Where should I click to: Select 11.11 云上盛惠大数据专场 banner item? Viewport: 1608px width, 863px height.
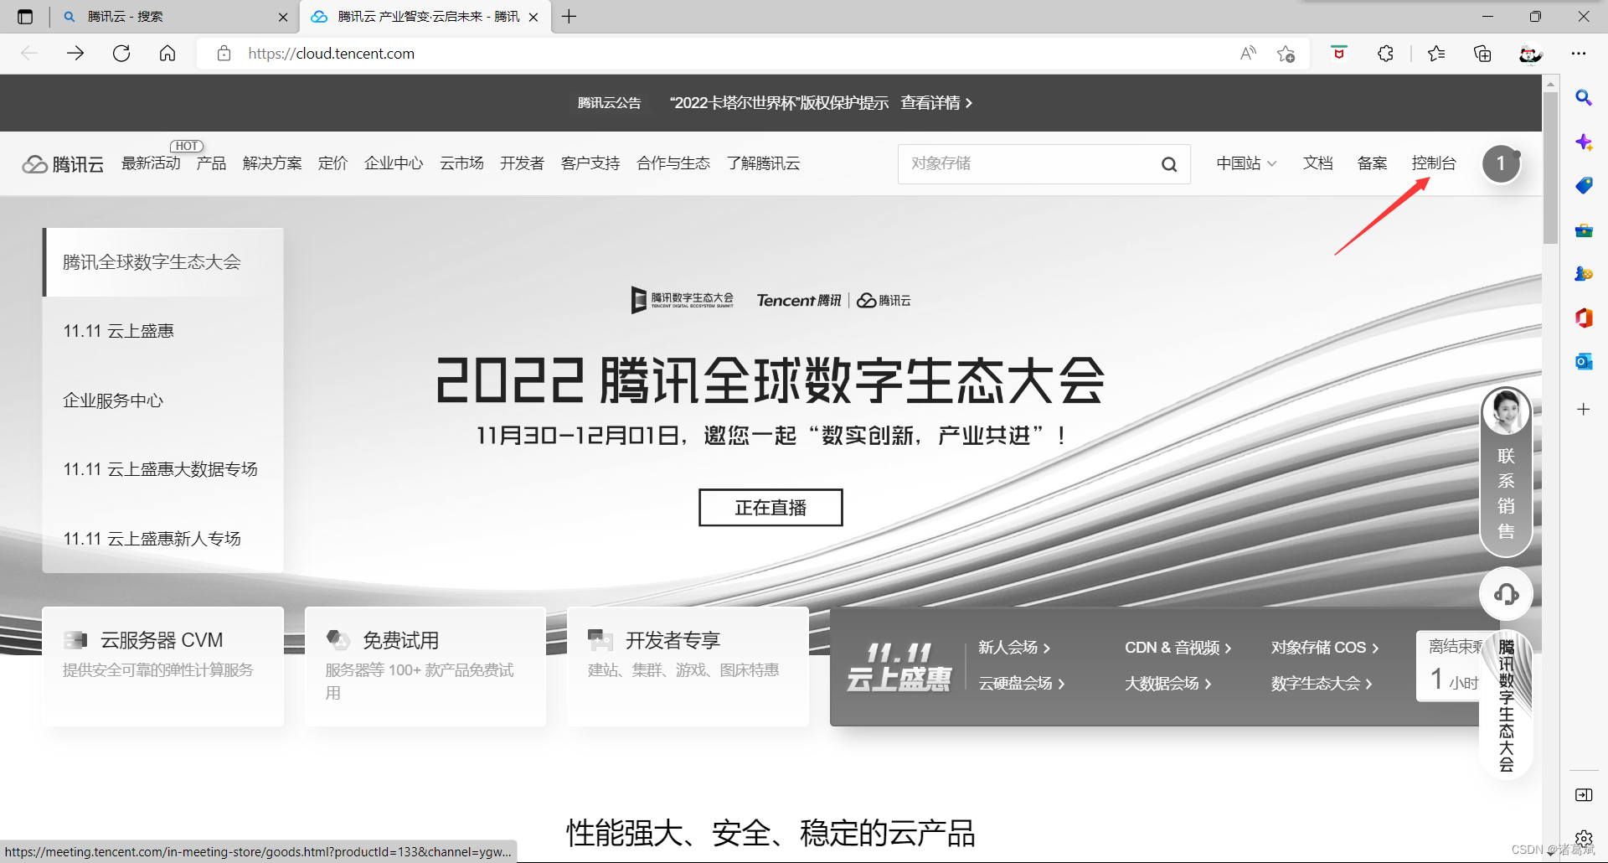[163, 469]
